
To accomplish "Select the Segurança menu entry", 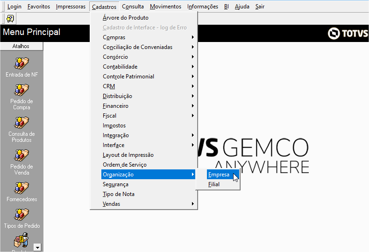I will point(149,184).
